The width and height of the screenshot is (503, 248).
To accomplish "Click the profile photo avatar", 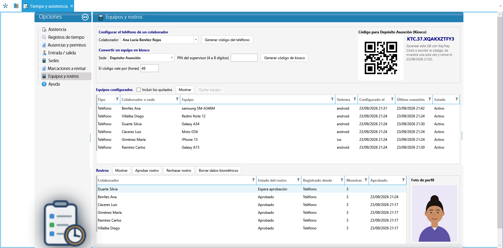I will (x=435, y=213).
